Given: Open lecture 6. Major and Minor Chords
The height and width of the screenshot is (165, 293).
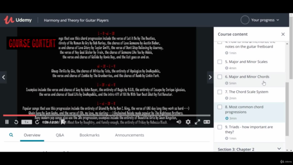Looking at the screenshot, I should pyautogui.click(x=247, y=77).
